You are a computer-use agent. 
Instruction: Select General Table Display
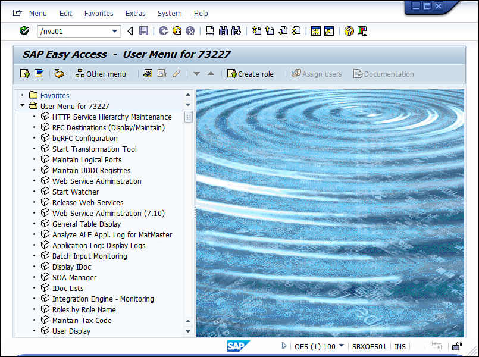click(86, 224)
